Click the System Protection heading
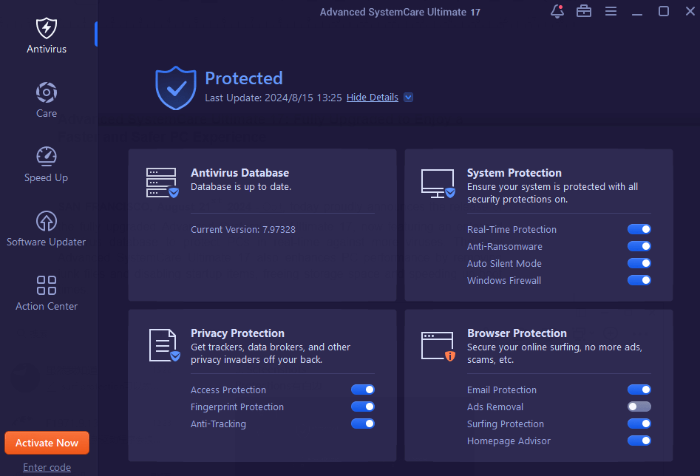 514,173
